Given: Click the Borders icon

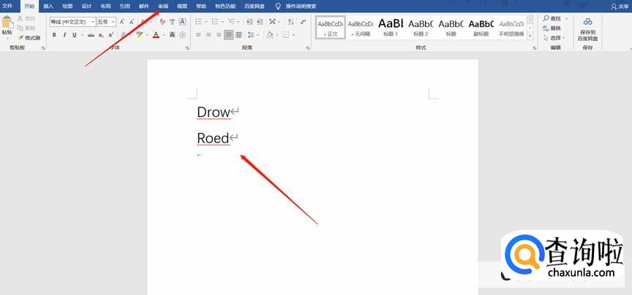Looking at the screenshot, I should point(286,35).
